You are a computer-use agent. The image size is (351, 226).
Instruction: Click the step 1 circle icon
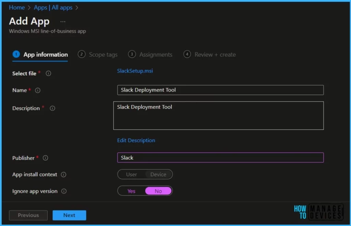(x=16, y=54)
